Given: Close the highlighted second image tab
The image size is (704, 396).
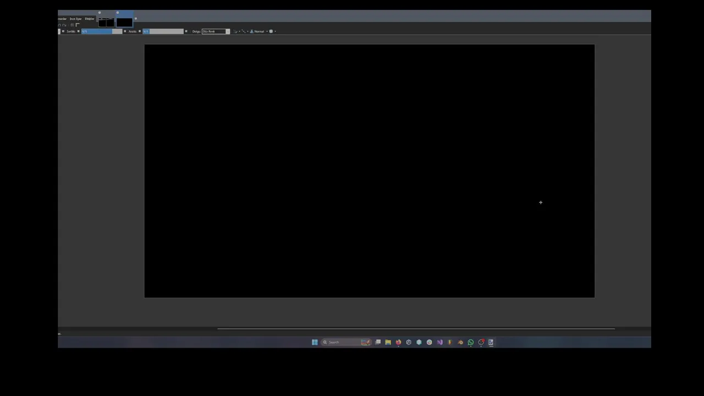Looking at the screenshot, I should coord(118,13).
